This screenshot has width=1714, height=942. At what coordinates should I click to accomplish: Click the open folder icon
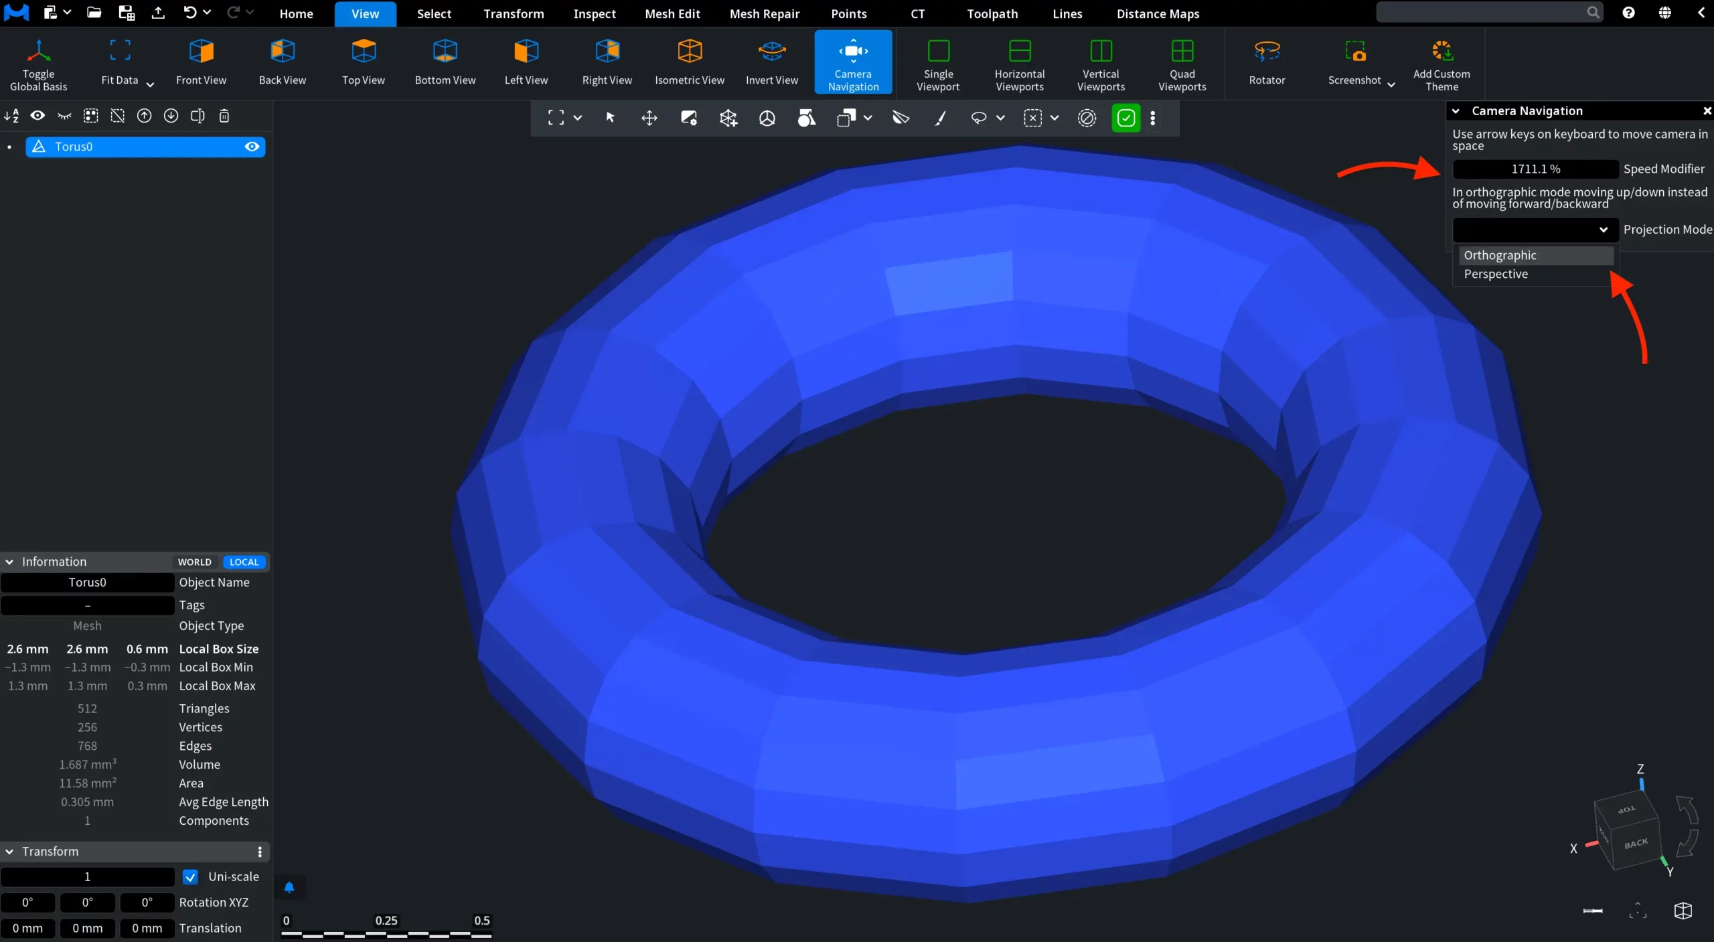click(94, 12)
